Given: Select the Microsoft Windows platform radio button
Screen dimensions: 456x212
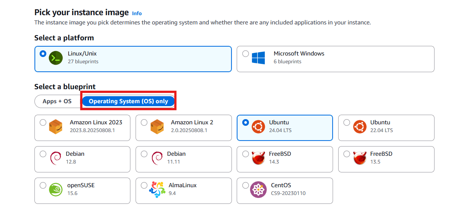Looking at the screenshot, I should [246, 54].
